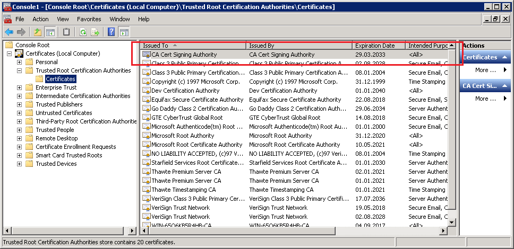Collapse the Certificates section in Actions pane

(x=504, y=57)
